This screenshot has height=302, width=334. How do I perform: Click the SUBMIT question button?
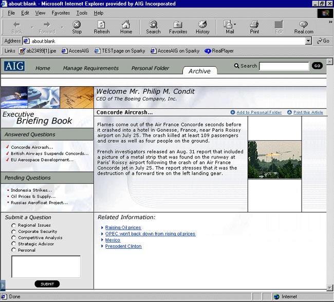pyautogui.click(x=47, y=284)
